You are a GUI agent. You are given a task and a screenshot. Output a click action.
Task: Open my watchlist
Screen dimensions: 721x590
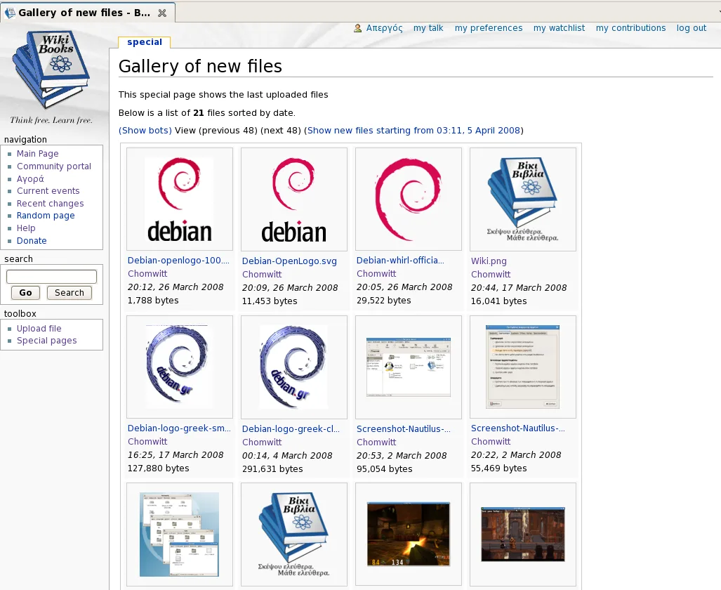point(559,28)
